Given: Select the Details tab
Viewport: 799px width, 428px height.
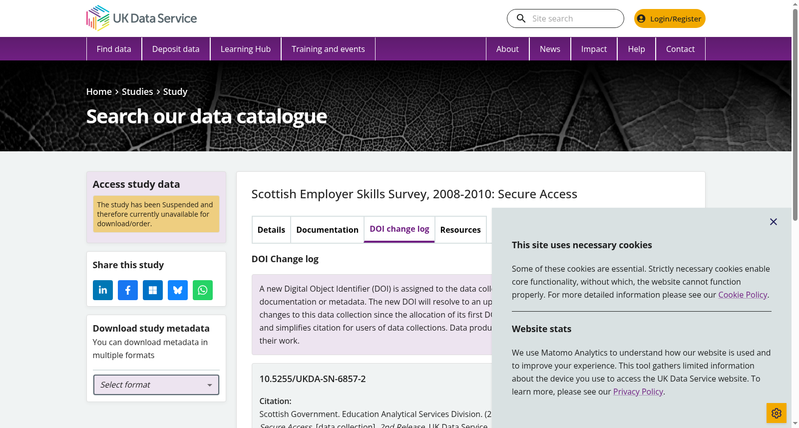Looking at the screenshot, I should 271,230.
